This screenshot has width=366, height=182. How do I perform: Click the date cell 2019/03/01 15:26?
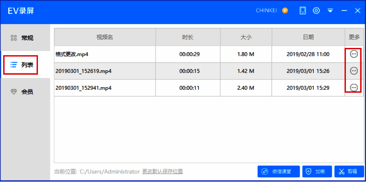click(x=308, y=71)
